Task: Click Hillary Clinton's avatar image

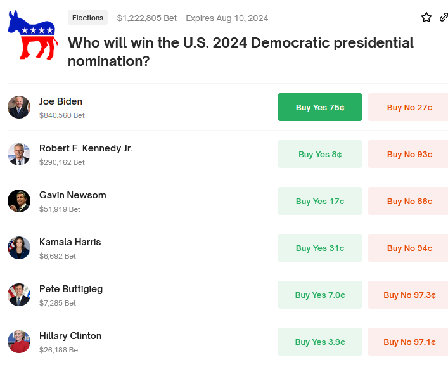Action: point(19,342)
